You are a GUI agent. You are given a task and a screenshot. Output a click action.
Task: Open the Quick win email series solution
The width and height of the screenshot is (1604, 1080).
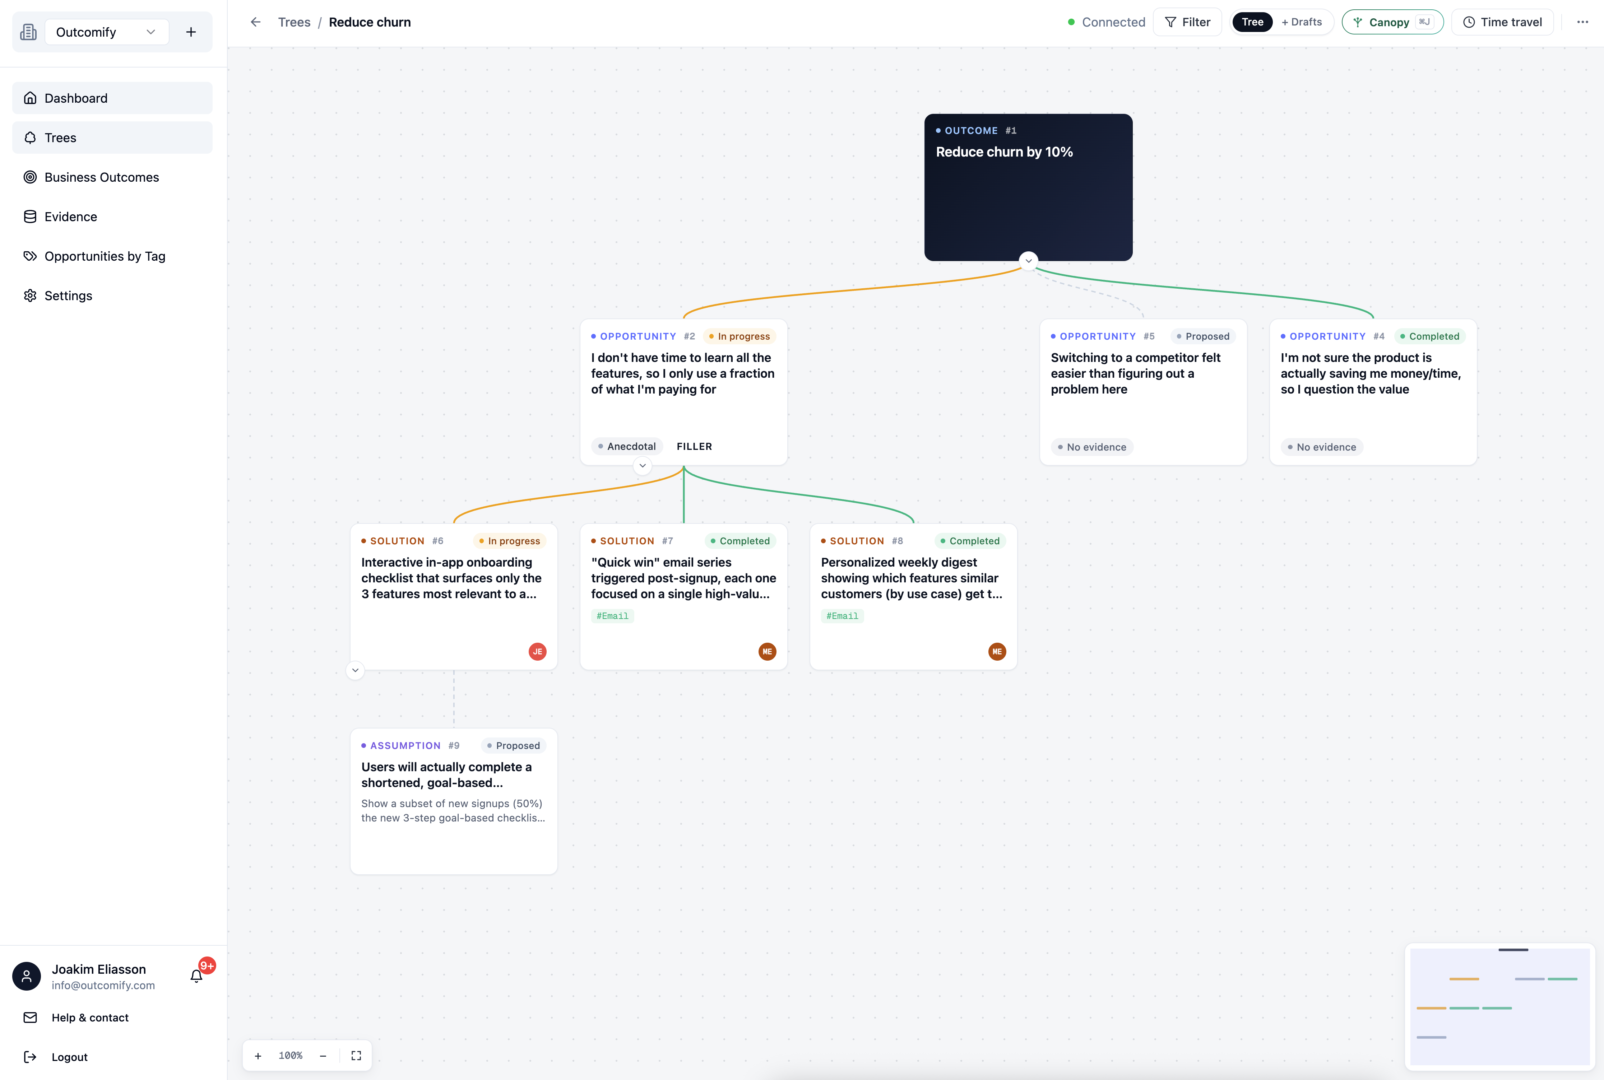(683, 596)
